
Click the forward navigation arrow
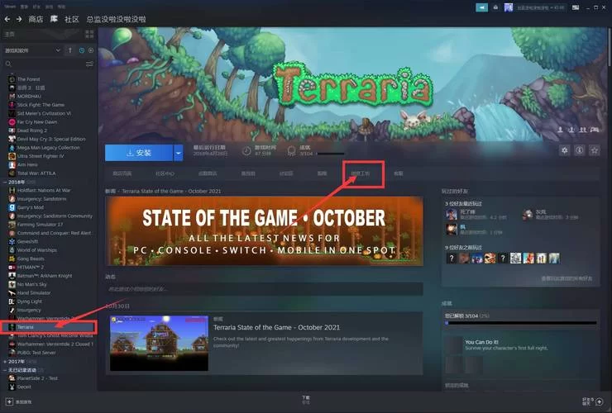[18, 18]
